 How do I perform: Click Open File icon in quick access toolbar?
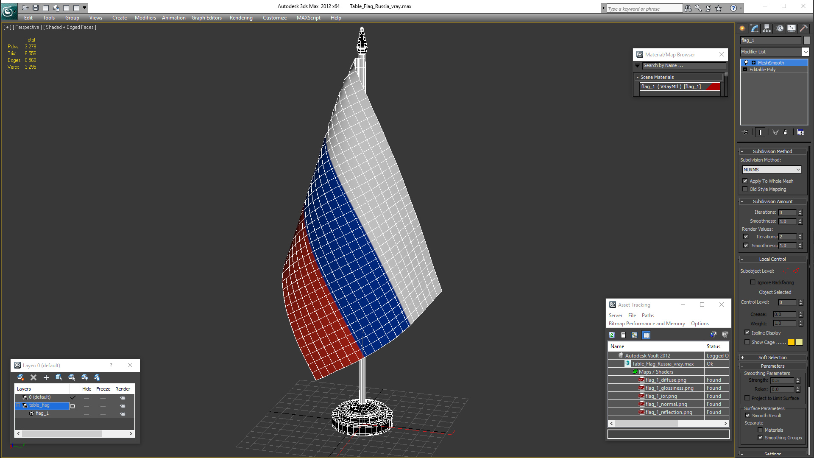pyautogui.click(x=25, y=8)
